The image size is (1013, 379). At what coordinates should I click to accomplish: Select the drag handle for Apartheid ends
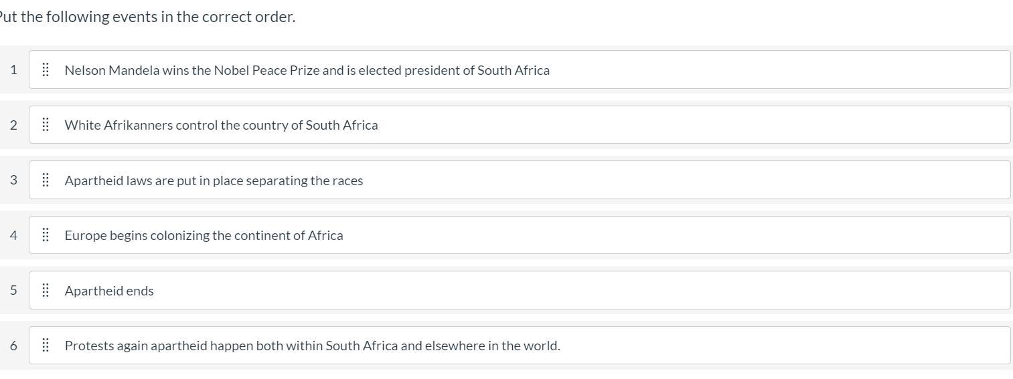pyautogui.click(x=46, y=290)
